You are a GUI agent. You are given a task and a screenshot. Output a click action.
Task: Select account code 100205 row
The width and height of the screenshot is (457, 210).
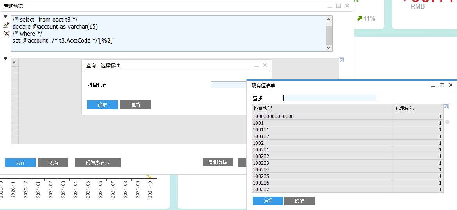(322, 176)
